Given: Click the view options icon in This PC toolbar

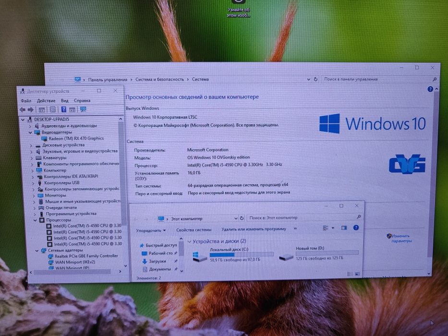Looking at the screenshot, I should coord(325,228).
